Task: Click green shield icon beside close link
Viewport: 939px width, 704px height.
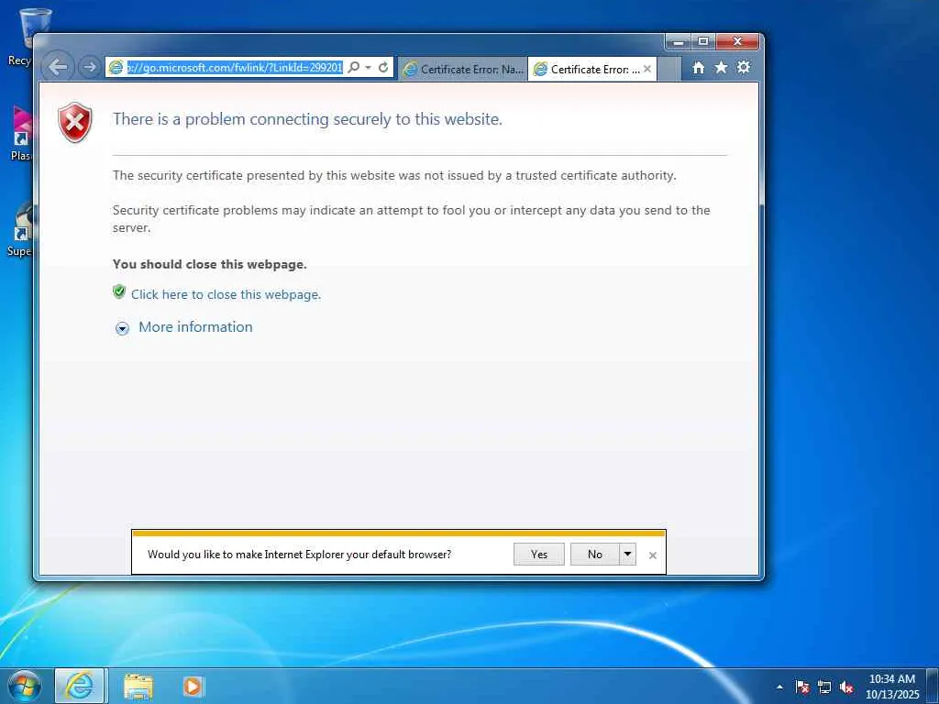Action: pos(119,291)
